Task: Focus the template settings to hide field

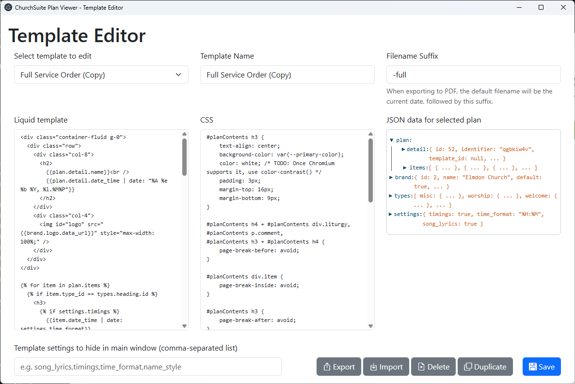Action: tap(148, 367)
